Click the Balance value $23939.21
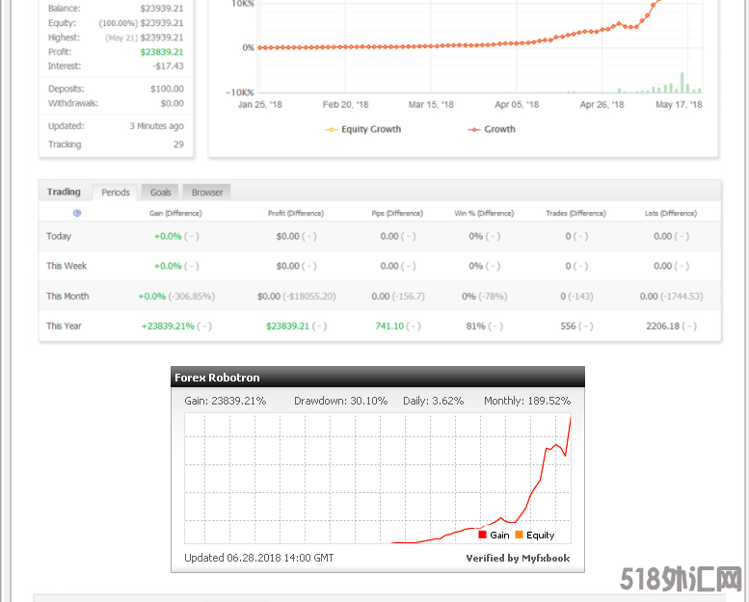Screen dimensions: 749x602 coord(161,9)
